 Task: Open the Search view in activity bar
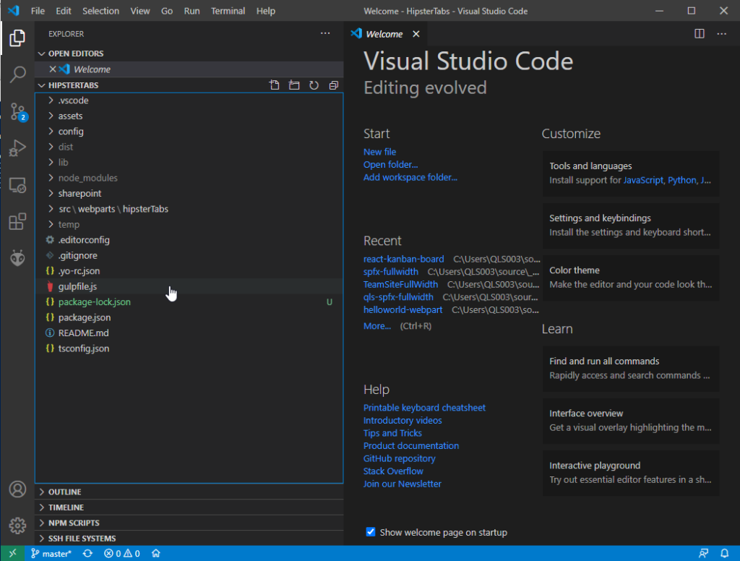pyautogui.click(x=17, y=74)
